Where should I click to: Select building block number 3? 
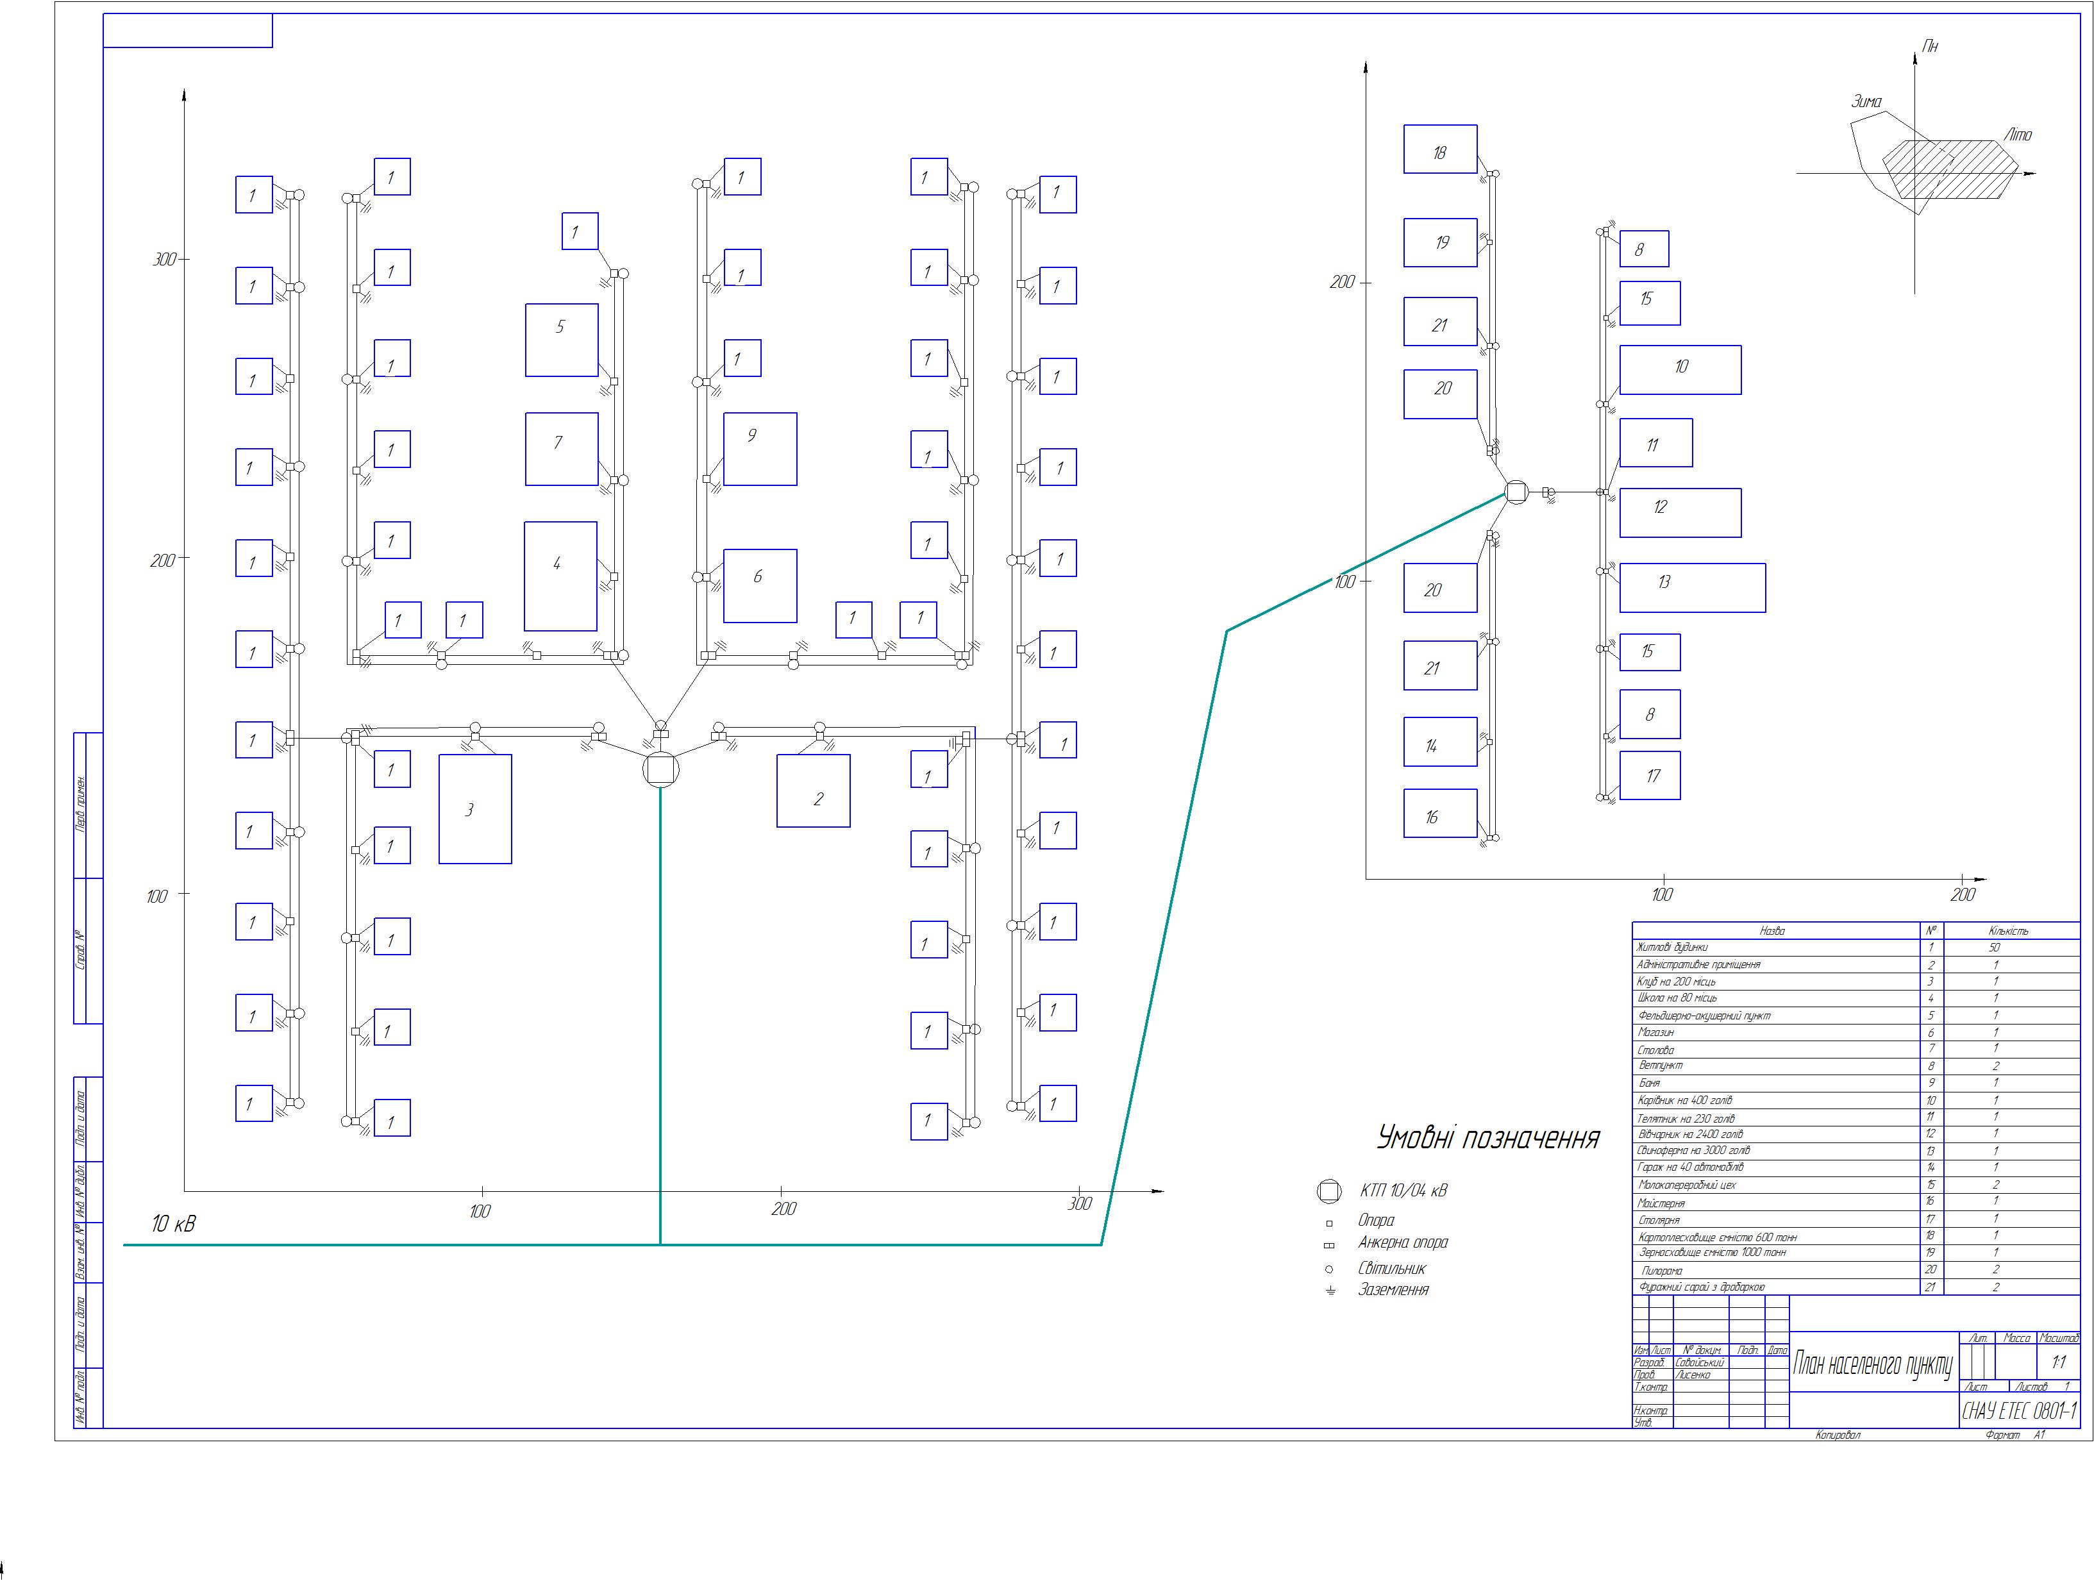pyautogui.click(x=475, y=808)
